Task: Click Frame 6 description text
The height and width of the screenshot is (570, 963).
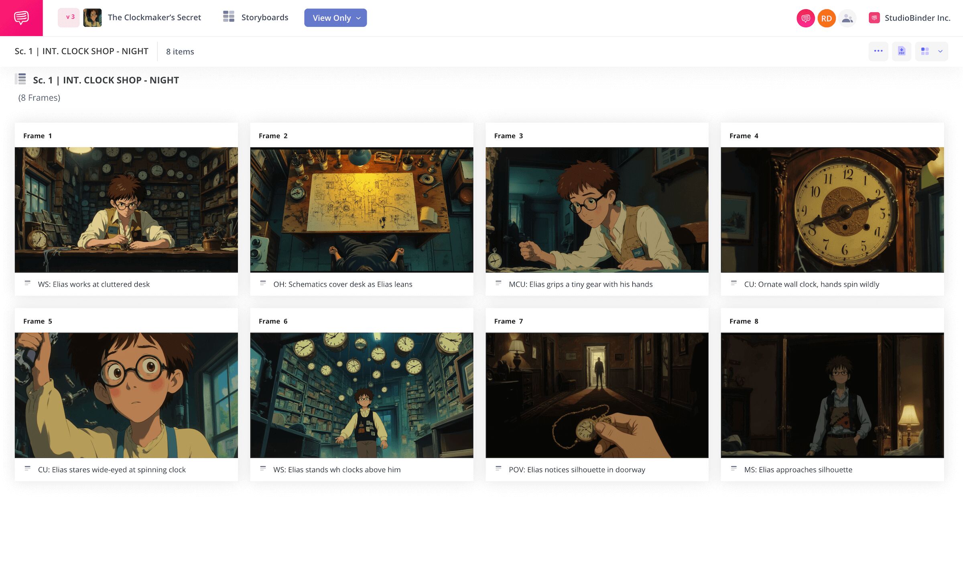Action: [337, 469]
